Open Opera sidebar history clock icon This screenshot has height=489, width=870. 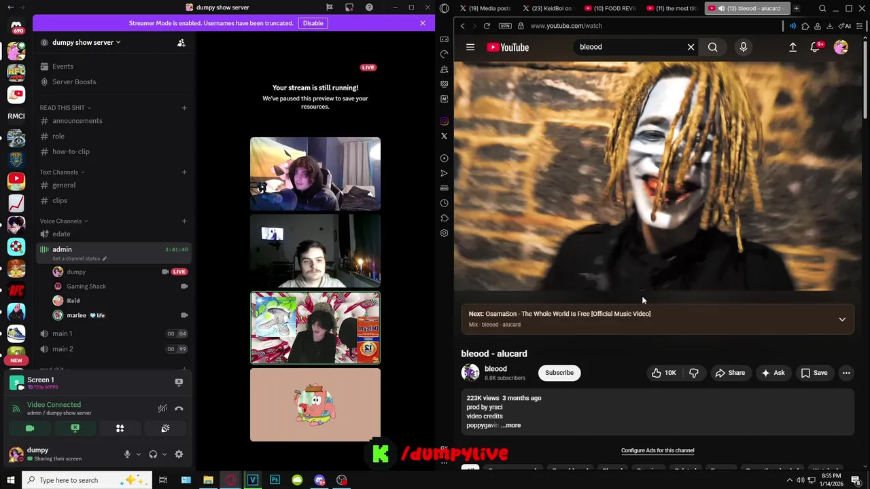444,203
